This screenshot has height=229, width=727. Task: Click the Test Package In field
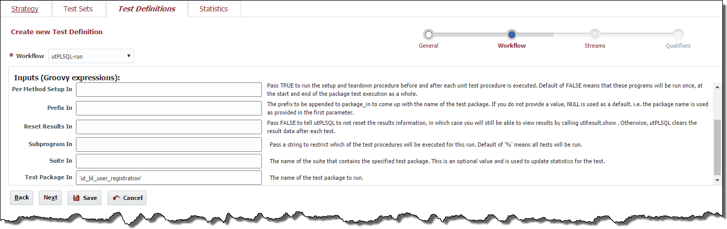tap(169, 178)
